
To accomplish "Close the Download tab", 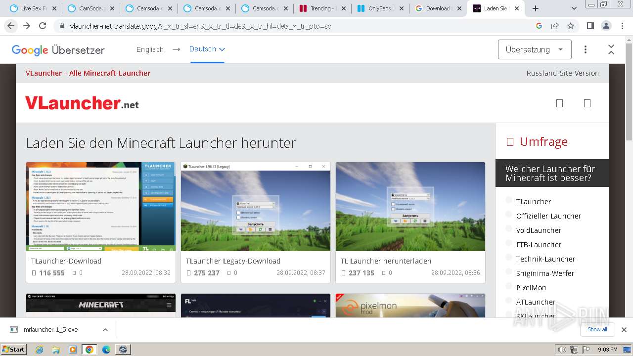I will tap(459, 8).
